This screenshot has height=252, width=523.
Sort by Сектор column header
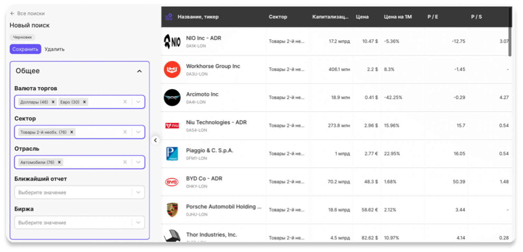coord(278,17)
